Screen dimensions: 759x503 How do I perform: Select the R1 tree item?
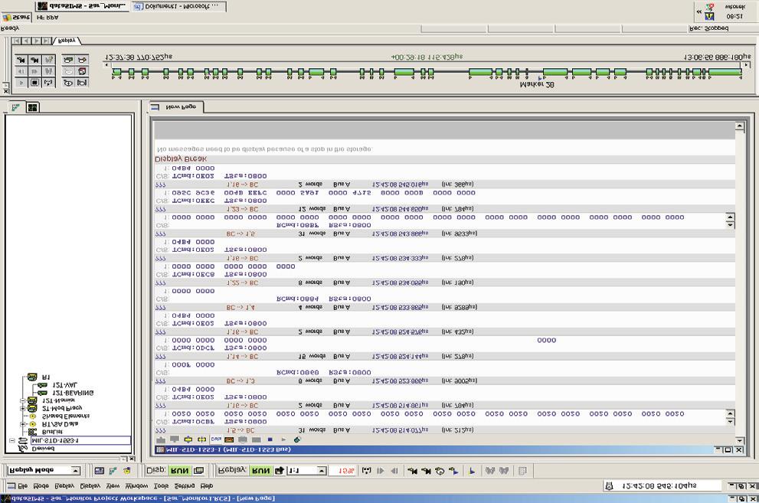point(46,377)
